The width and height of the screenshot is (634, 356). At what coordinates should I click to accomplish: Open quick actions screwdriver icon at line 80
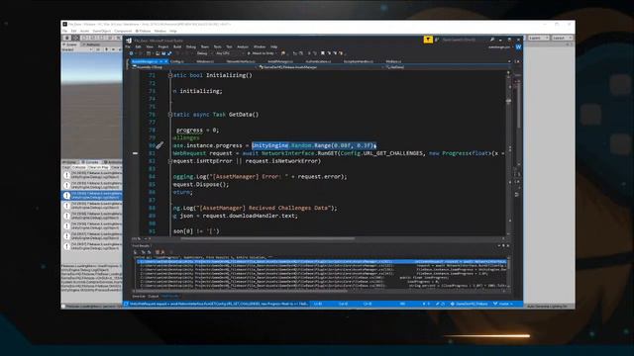click(x=159, y=145)
